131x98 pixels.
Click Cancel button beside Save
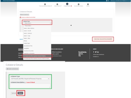point(14,93)
